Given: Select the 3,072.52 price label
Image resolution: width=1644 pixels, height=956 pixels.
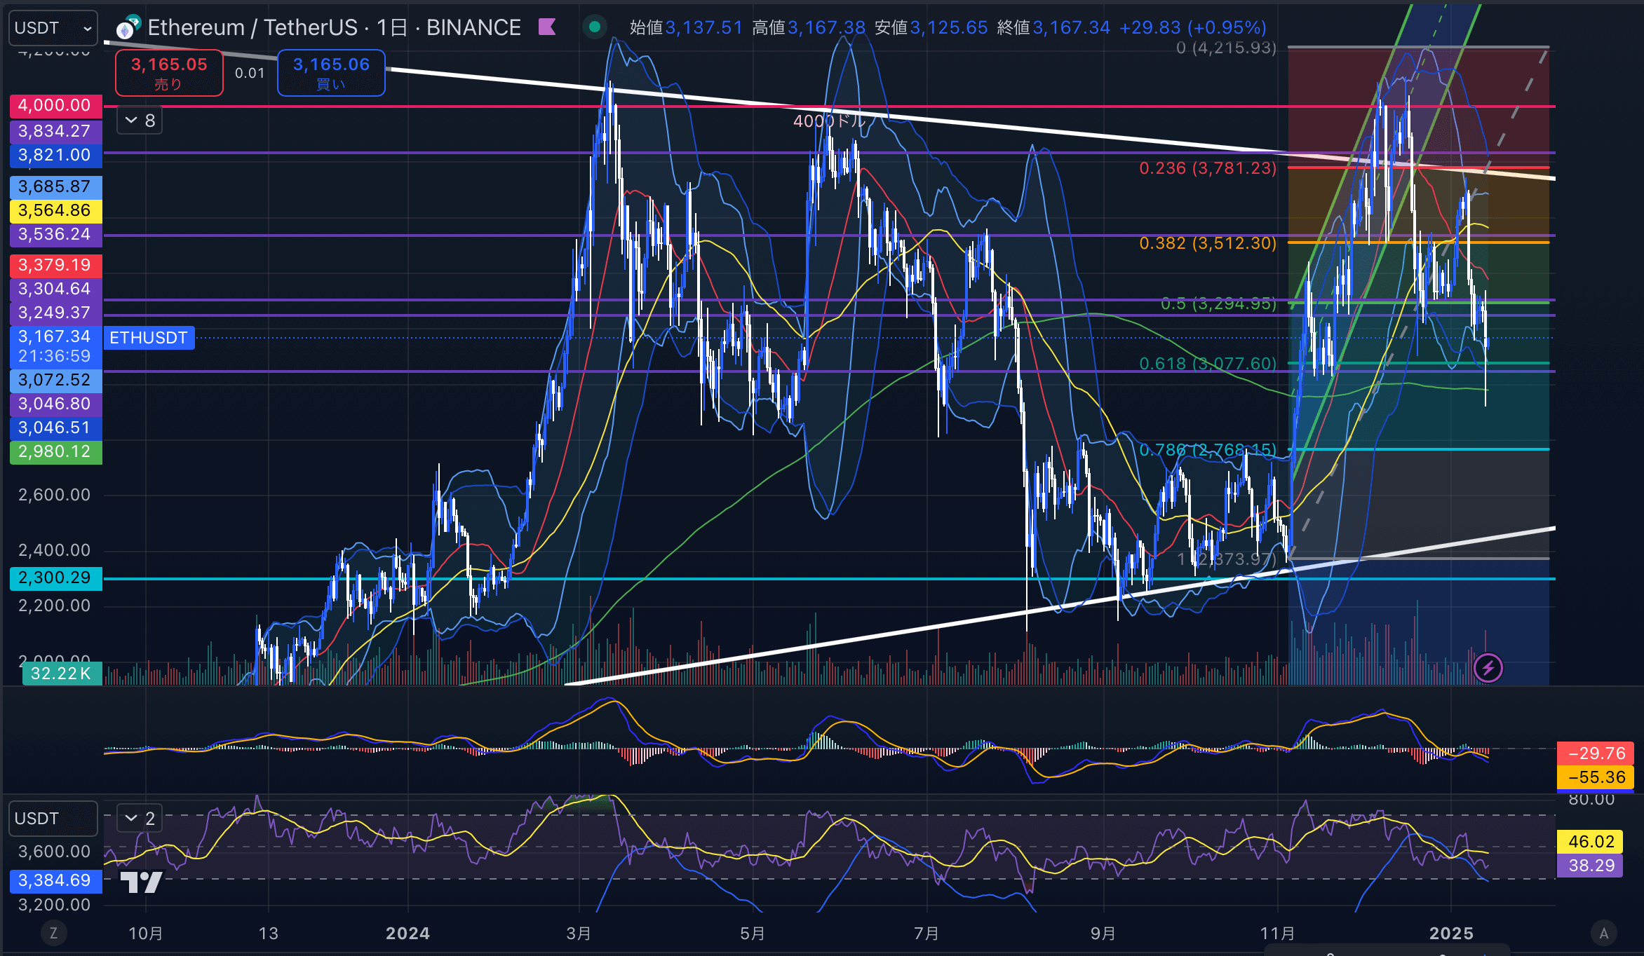Looking at the screenshot, I should click(x=56, y=380).
